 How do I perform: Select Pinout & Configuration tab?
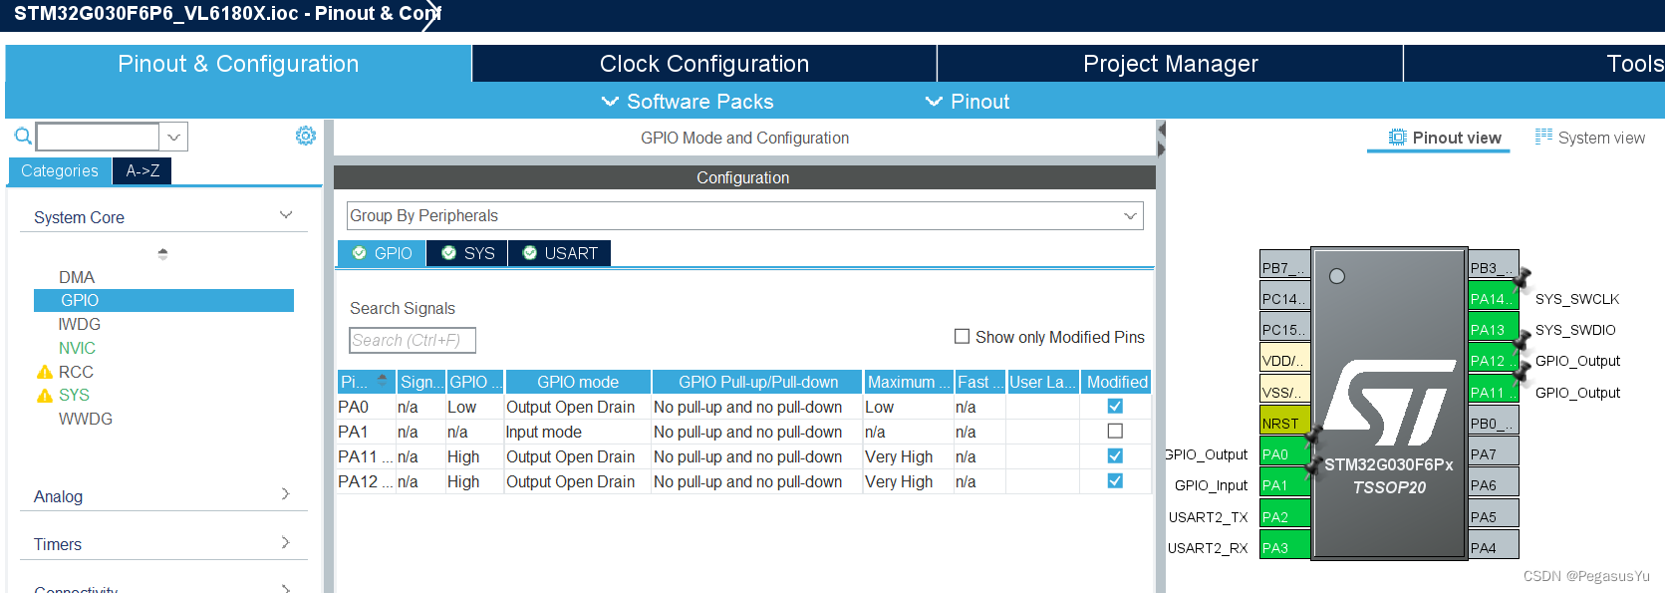pos(238,64)
